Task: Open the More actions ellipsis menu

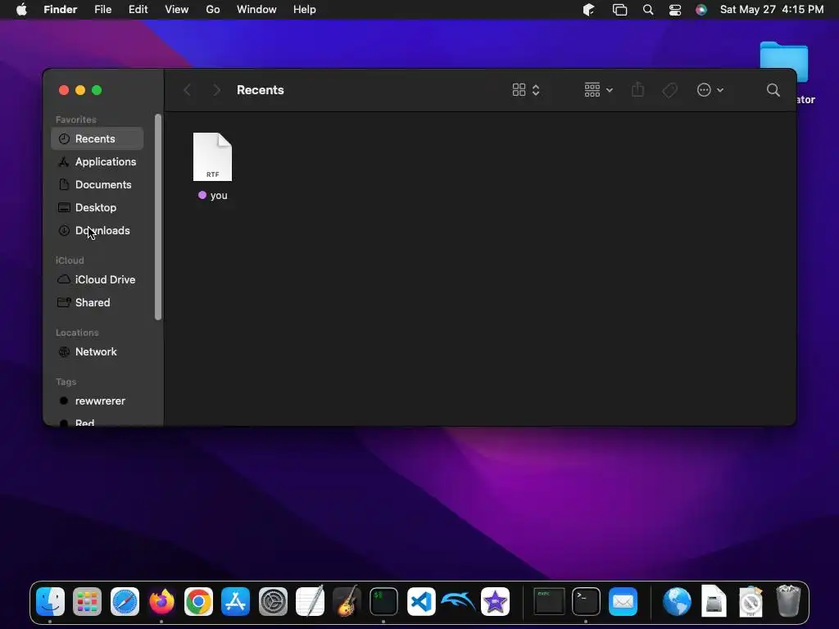Action: point(710,90)
